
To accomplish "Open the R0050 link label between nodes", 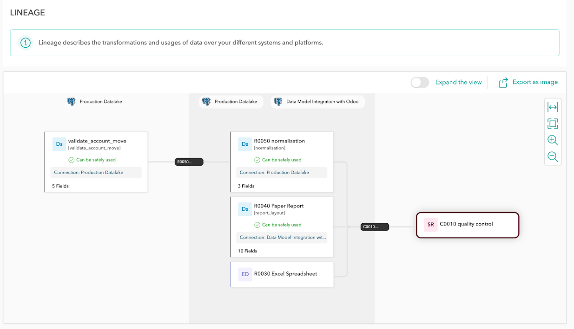I will tap(189, 161).
